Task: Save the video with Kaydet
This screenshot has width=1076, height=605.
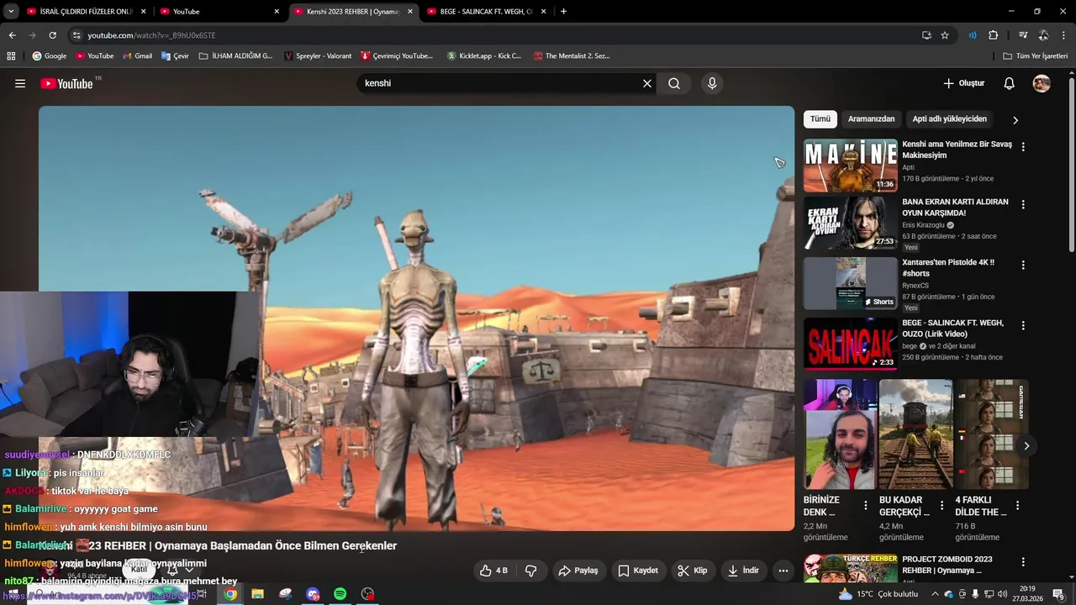Action: 638,571
